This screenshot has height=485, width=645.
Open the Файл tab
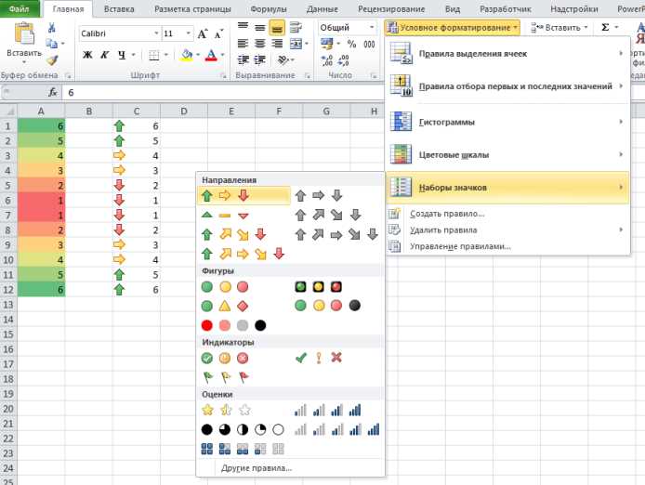pyautogui.click(x=19, y=8)
